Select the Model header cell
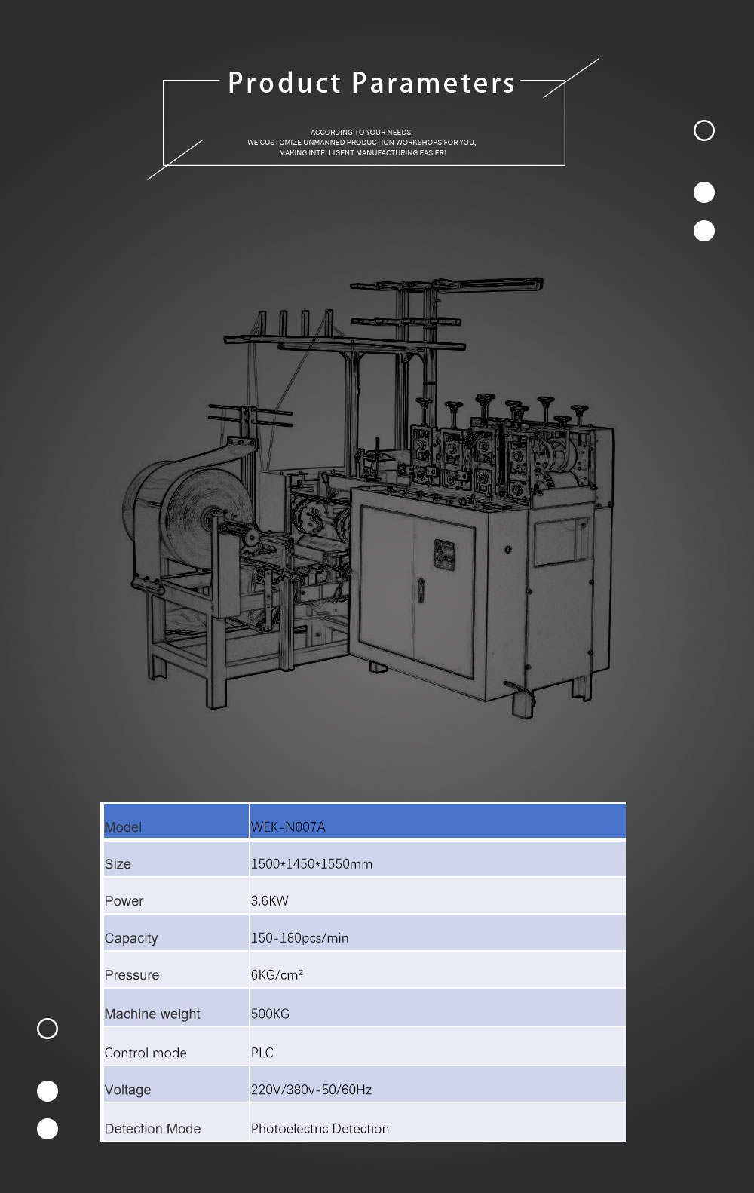The height and width of the screenshot is (1193, 754). 123,827
